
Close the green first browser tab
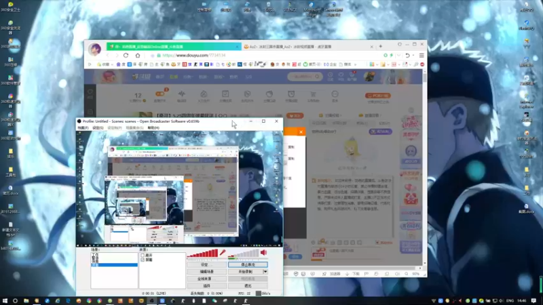(238, 46)
